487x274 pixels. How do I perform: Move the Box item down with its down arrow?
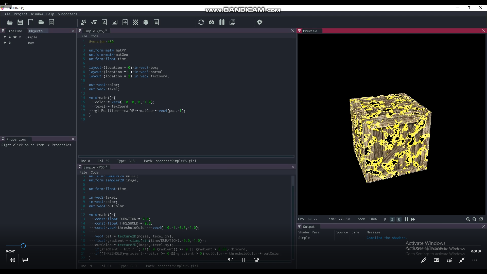(10, 43)
